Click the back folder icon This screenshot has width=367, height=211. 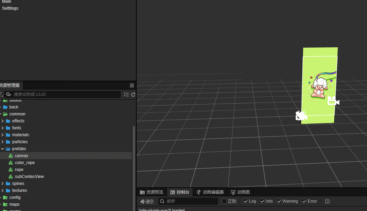tap(5, 107)
